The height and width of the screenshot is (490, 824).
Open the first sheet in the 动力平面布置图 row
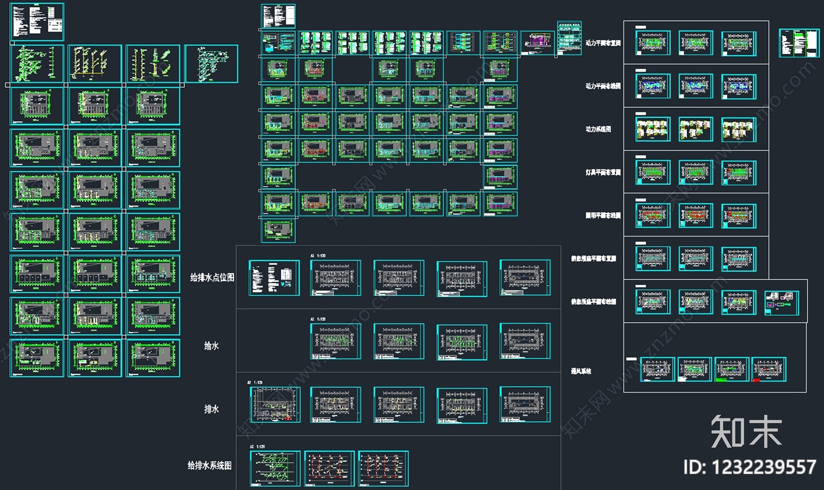coord(653,43)
